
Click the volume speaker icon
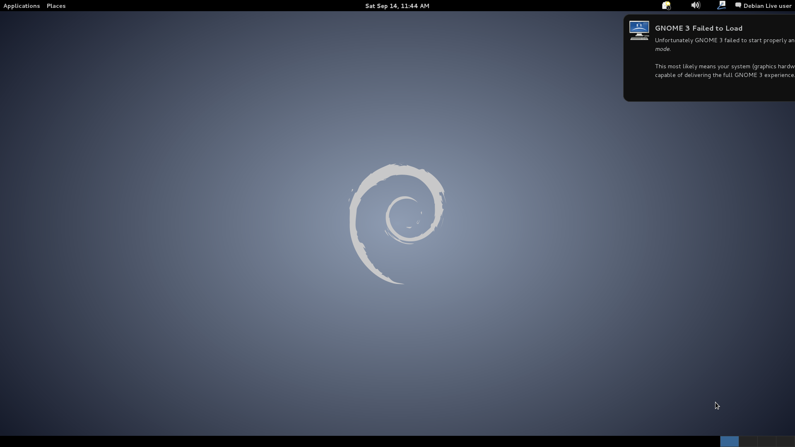696,5
